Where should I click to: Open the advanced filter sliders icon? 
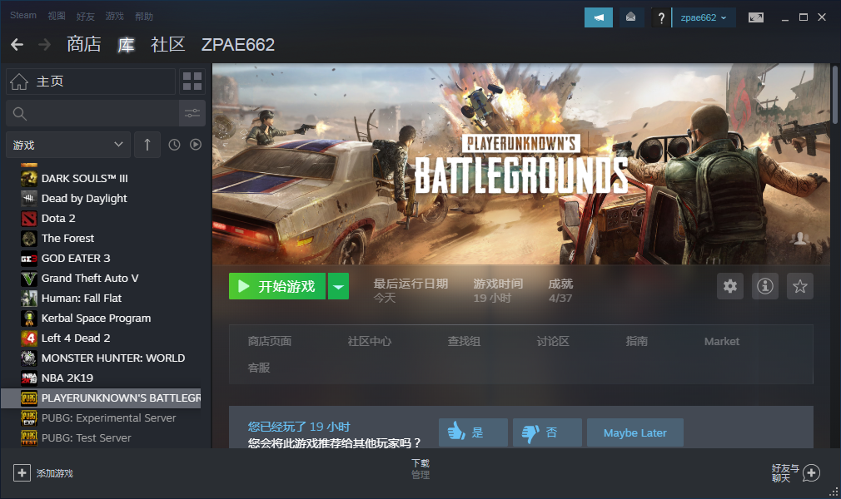192,113
